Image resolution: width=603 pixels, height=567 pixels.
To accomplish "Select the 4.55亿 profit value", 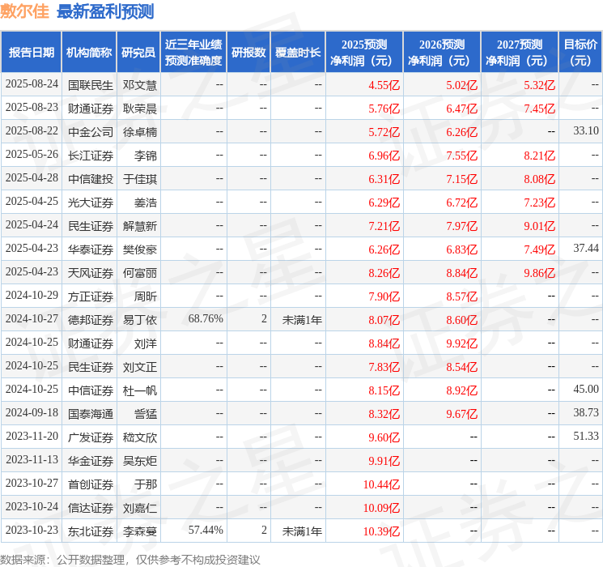I will 384,85.
